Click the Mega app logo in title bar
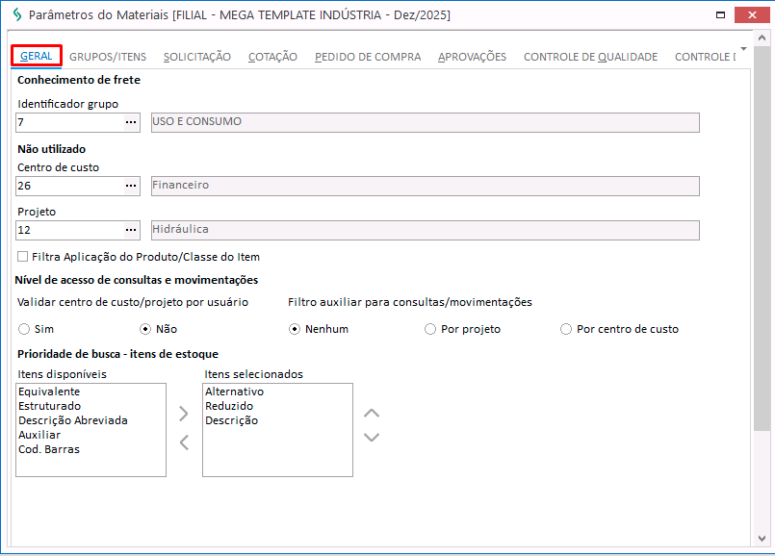 coord(17,14)
